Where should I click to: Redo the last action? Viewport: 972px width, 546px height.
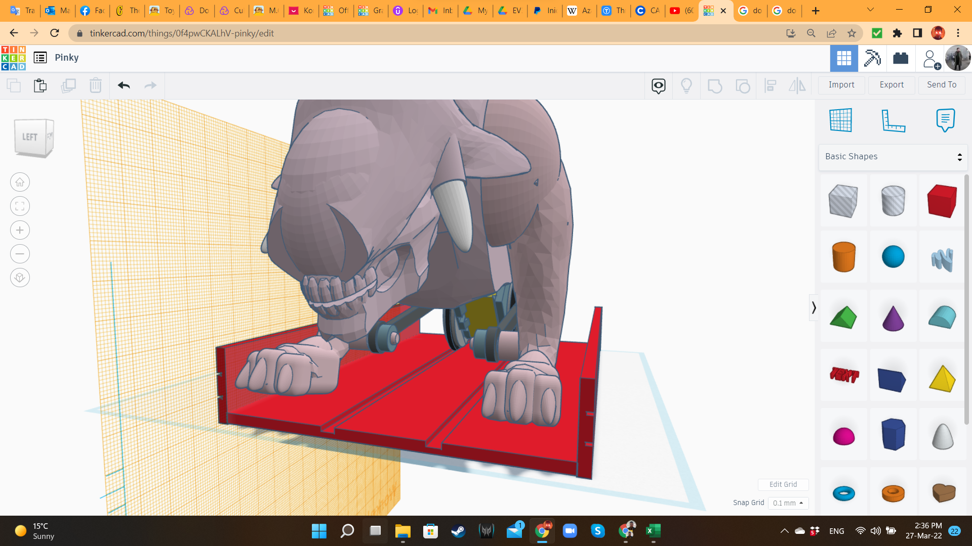pyautogui.click(x=150, y=85)
